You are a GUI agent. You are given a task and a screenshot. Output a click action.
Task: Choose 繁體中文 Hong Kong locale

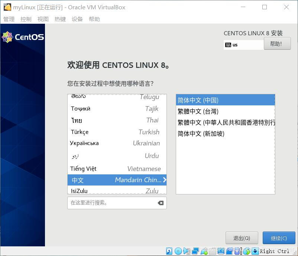point(225,122)
